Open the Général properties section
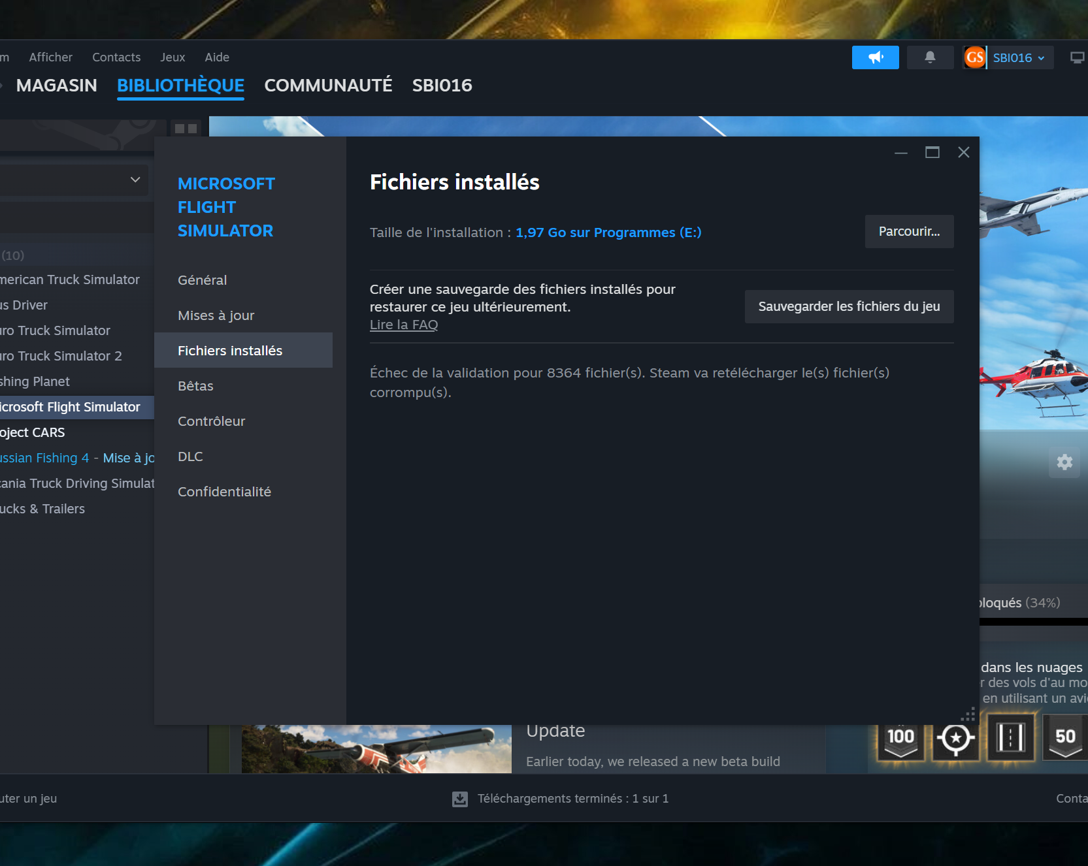Image resolution: width=1088 pixels, height=866 pixels. click(243, 280)
